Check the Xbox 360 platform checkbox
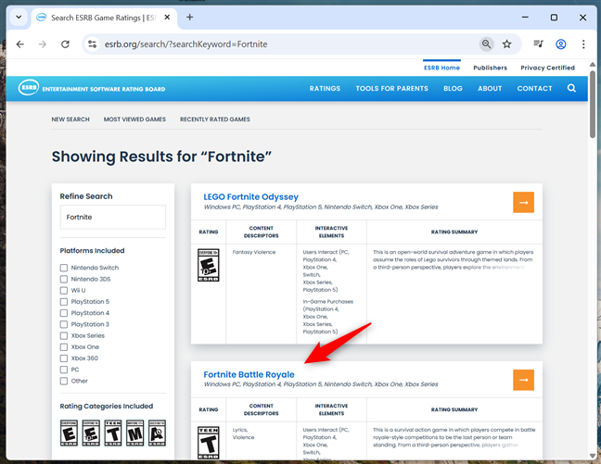 pyautogui.click(x=64, y=358)
